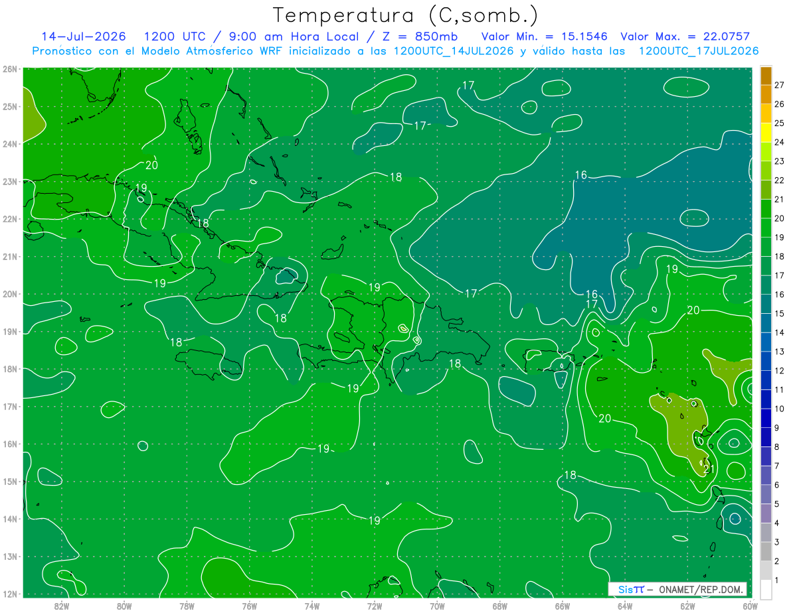Click the '80W' longitude axis label
The image size is (797, 615).
point(124,606)
